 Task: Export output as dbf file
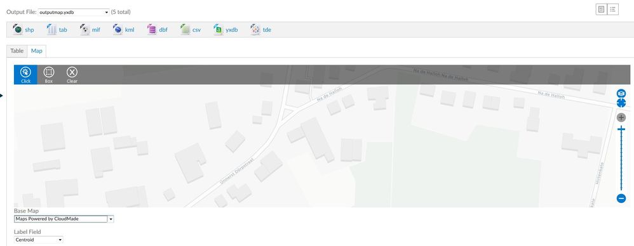pyautogui.click(x=158, y=29)
